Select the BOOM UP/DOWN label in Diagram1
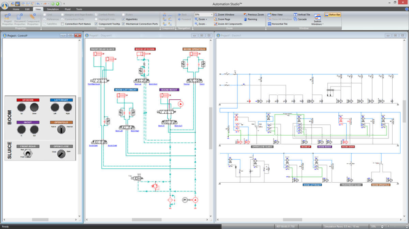 [145, 49]
